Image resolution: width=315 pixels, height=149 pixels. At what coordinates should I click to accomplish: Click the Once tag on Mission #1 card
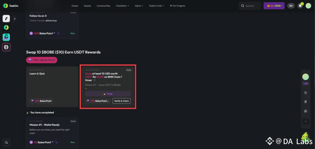point(73,121)
